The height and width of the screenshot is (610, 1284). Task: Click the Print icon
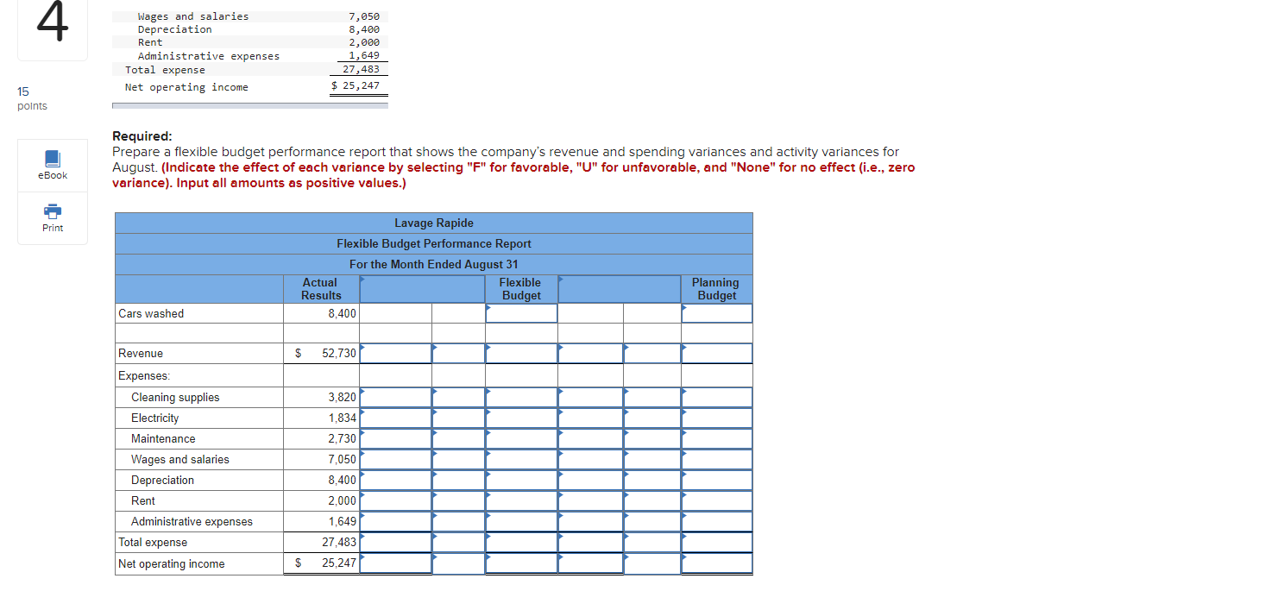52,217
